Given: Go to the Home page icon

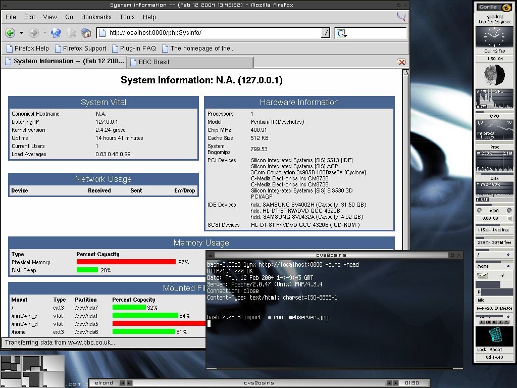Looking at the screenshot, I should [86, 33].
